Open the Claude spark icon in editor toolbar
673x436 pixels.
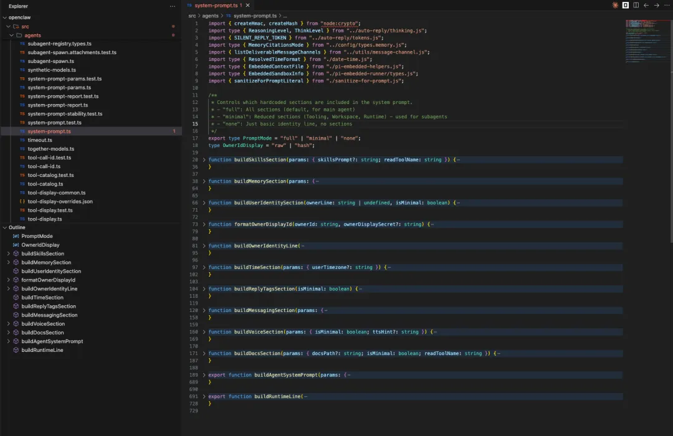(614, 5)
